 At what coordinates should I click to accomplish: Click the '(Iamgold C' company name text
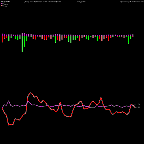81,2
